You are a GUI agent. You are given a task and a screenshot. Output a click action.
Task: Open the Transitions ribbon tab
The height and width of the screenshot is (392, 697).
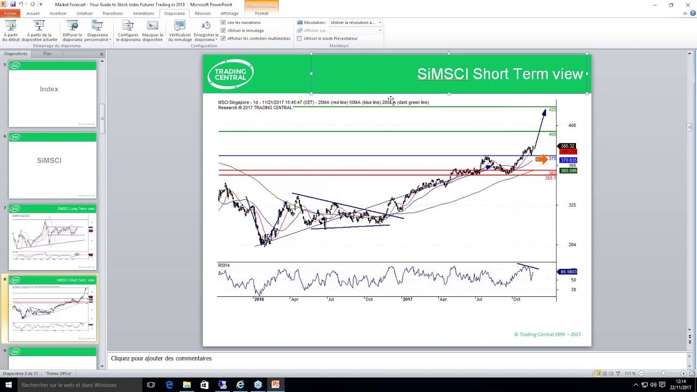pos(113,13)
